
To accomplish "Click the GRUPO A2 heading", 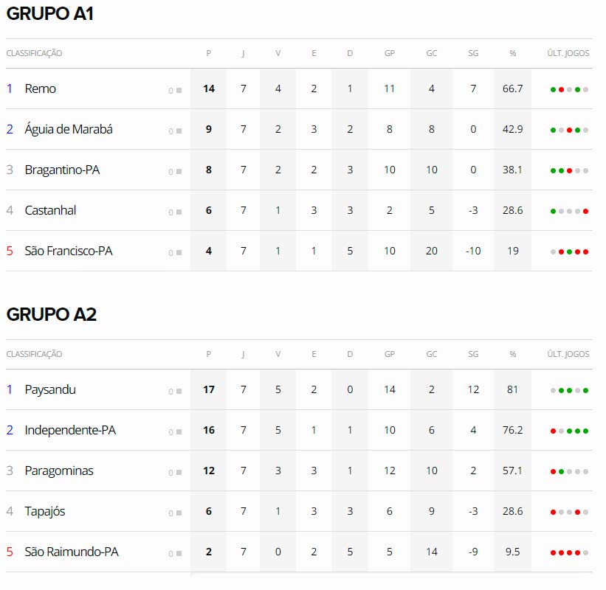I will click(52, 314).
